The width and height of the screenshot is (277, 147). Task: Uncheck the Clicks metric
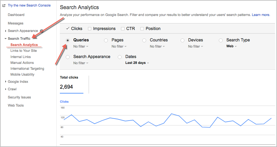tap(68, 28)
